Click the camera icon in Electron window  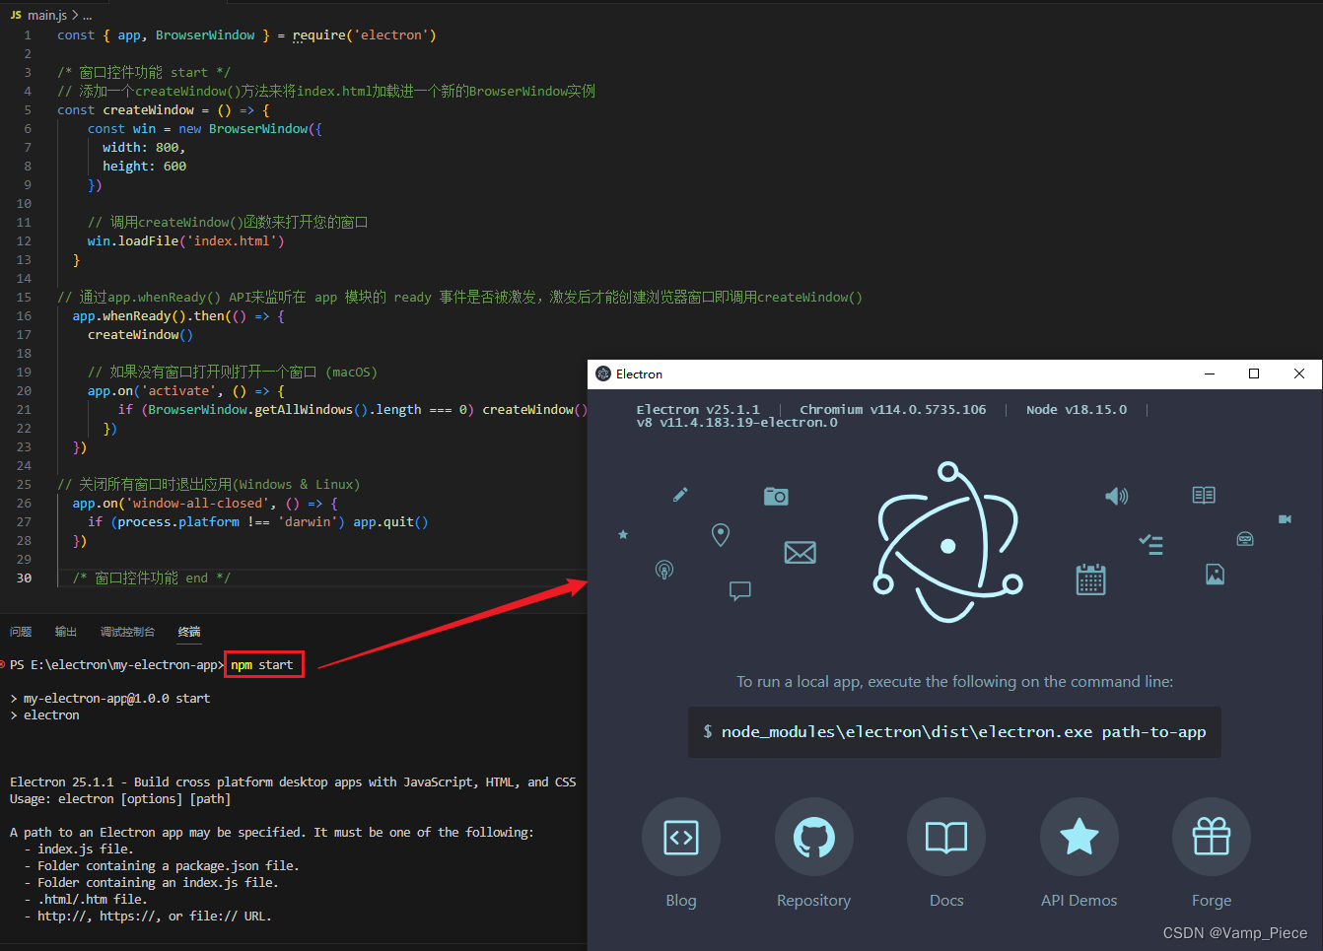(x=776, y=496)
